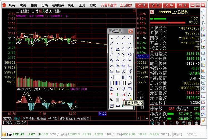Pick the GA lines drawing tool

coord(123,66)
